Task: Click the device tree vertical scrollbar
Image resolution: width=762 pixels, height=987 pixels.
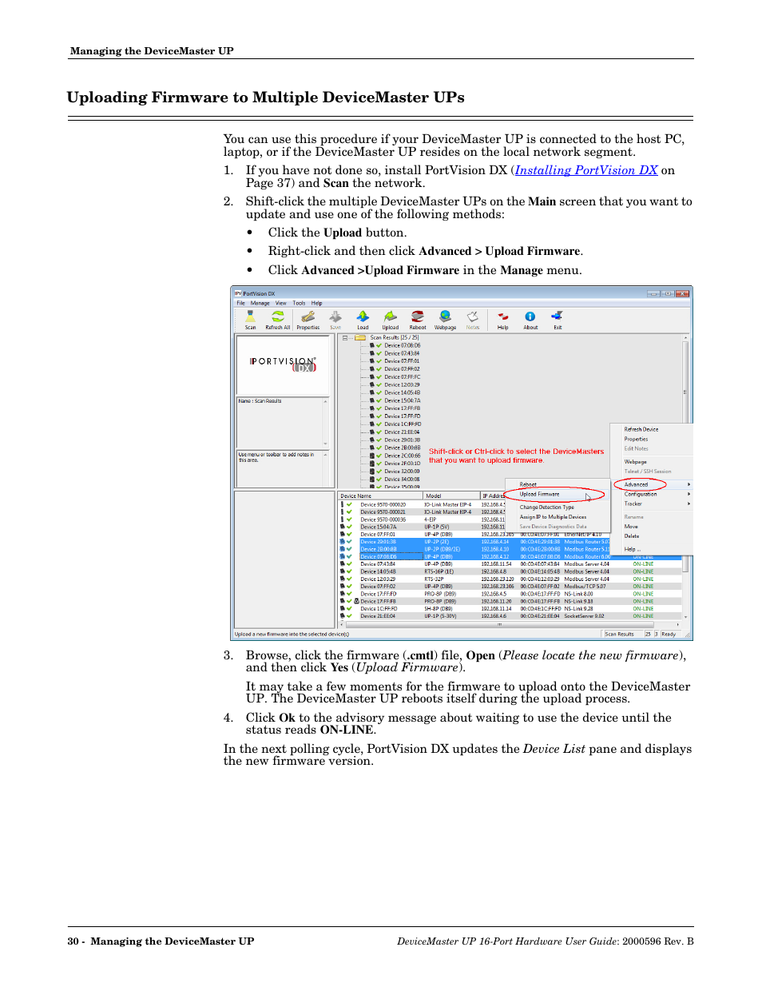Action: (685, 412)
